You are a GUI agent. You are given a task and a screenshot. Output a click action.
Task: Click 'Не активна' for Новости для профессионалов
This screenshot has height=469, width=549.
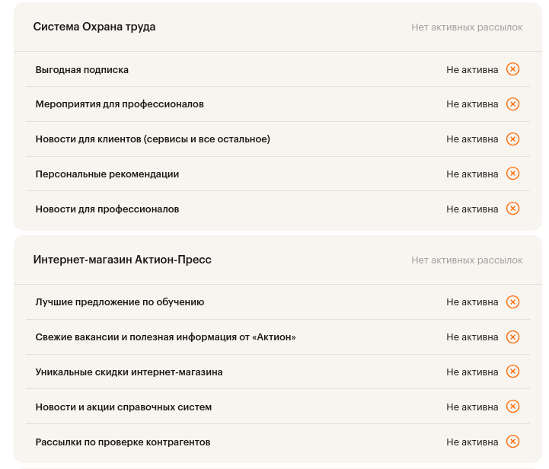tap(472, 209)
